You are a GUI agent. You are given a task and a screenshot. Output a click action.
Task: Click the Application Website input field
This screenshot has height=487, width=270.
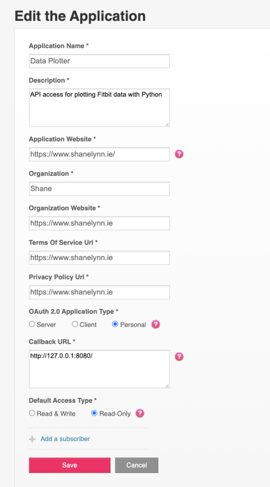pyautogui.click(x=99, y=154)
